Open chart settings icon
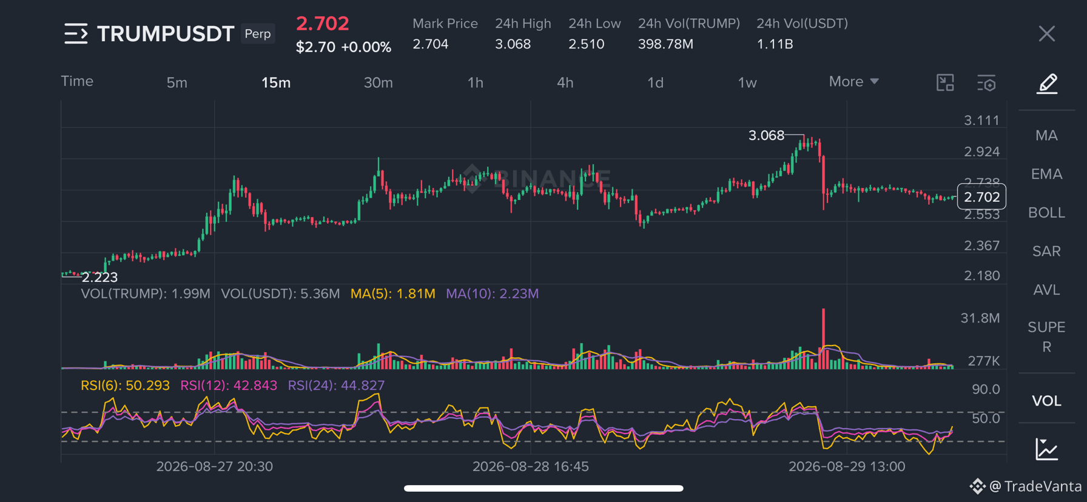 pyautogui.click(x=987, y=83)
